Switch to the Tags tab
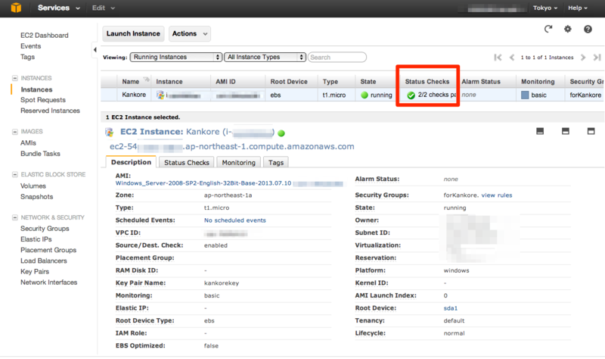Viewport: 605px width, 359px height. point(276,163)
